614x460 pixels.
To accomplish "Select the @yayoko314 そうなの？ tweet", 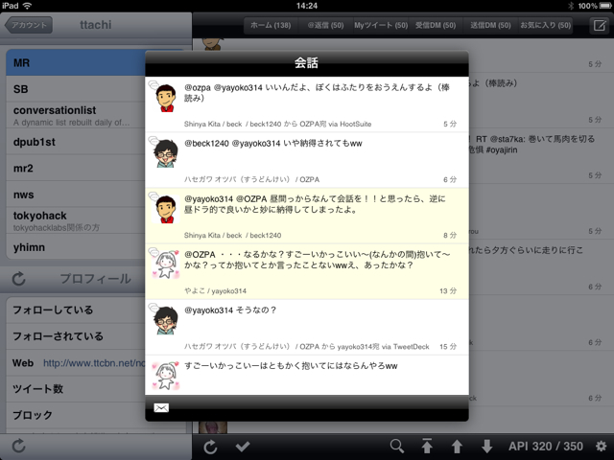I will pos(307,326).
